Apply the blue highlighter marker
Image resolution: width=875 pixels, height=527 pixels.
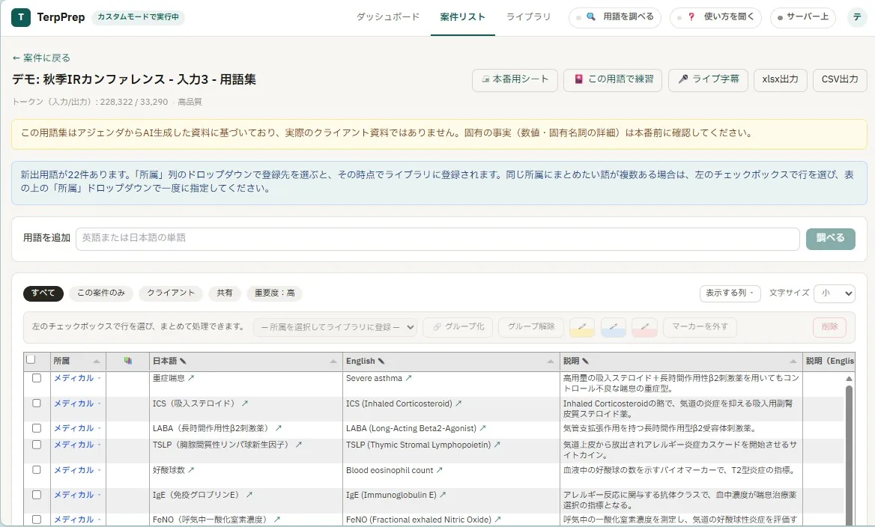coord(614,327)
